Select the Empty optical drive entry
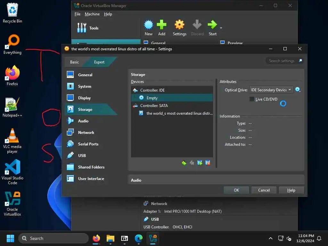Viewport: 328px width, 246px height. 172,98
